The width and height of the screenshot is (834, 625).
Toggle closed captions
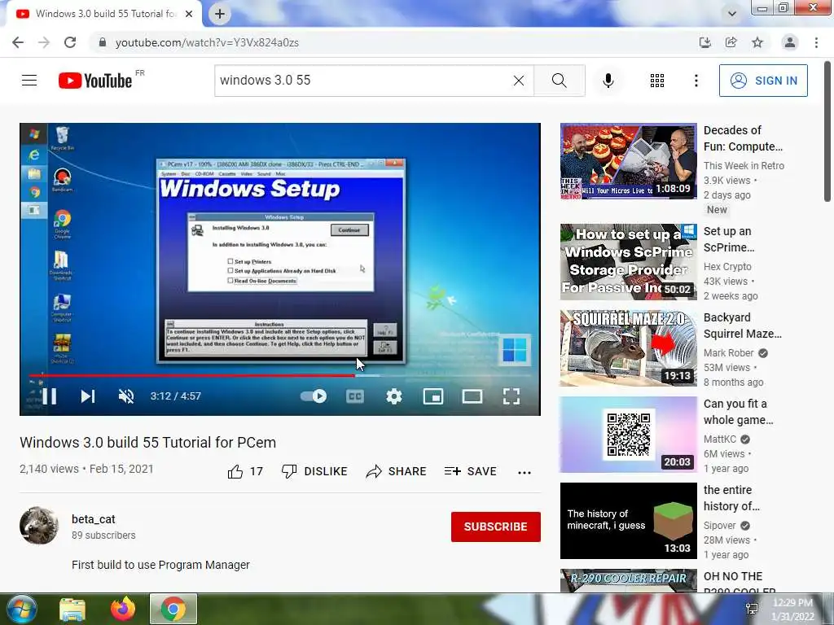pos(355,396)
